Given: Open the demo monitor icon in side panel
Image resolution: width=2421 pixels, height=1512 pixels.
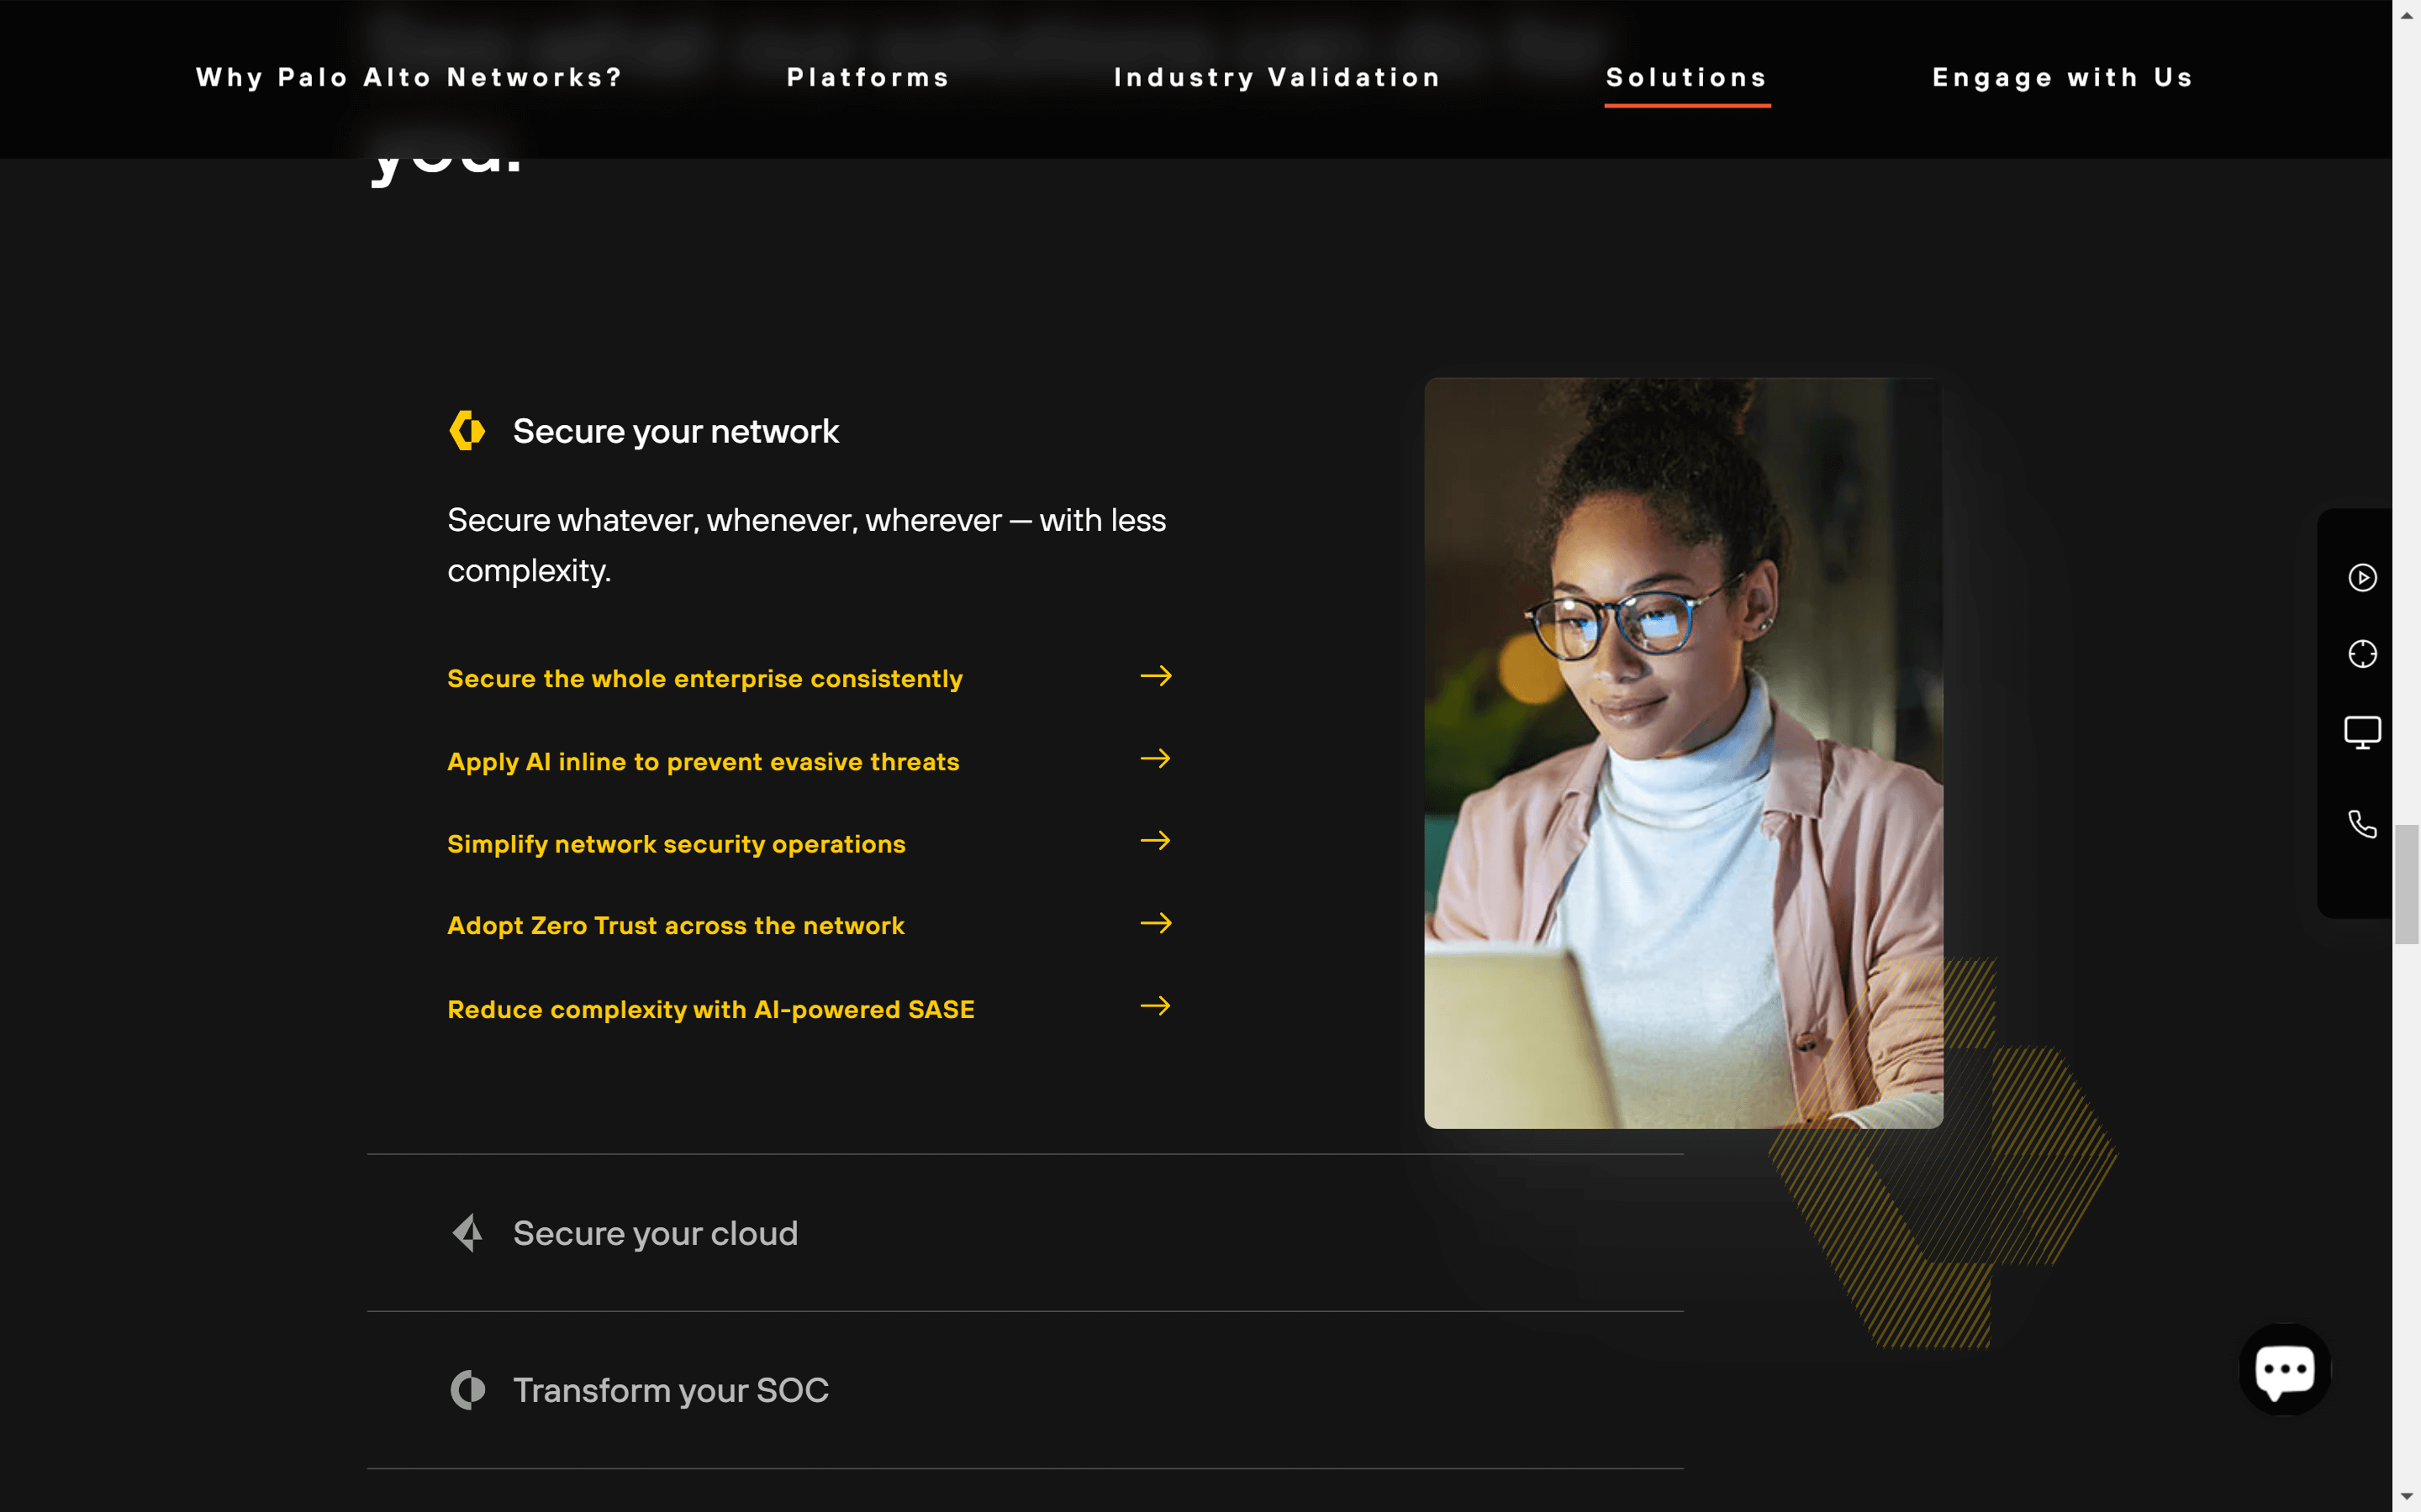Looking at the screenshot, I should click(2362, 731).
